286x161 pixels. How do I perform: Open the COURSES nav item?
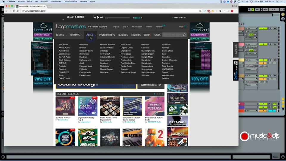click(136, 35)
